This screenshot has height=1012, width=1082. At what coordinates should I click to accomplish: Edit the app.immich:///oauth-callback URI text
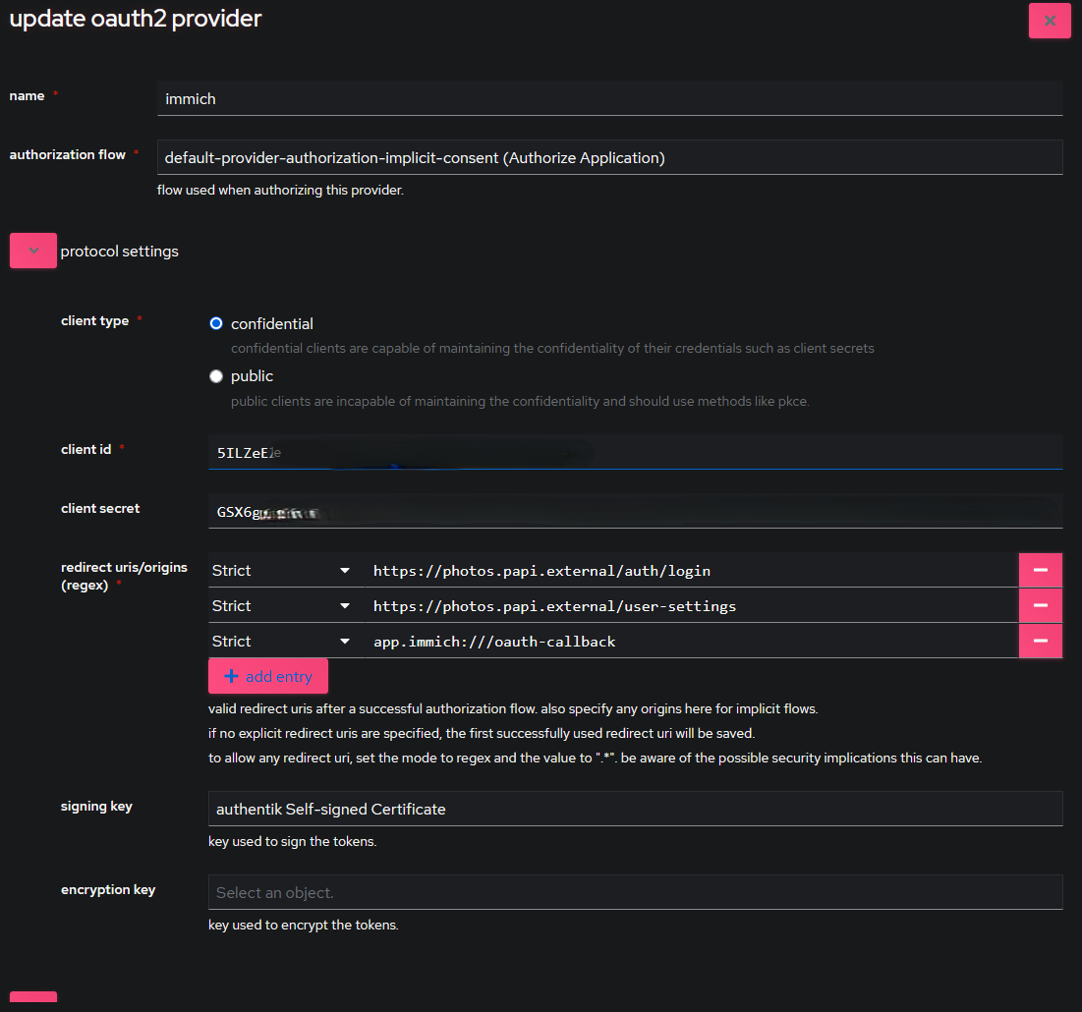[x=688, y=641]
